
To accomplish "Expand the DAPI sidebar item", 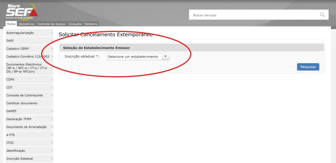I will pos(30,41).
